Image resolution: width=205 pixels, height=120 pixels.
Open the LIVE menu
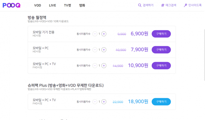coord(53,5)
